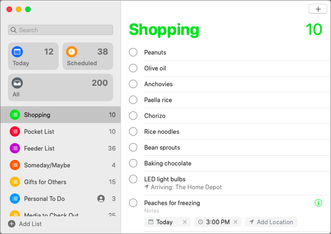Open the Feeder List
The height and width of the screenshot is (234, 331).
[39, 148]
